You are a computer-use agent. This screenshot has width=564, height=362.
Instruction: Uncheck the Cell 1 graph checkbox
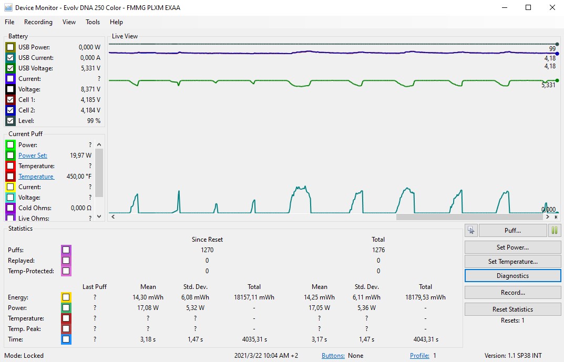11,100
